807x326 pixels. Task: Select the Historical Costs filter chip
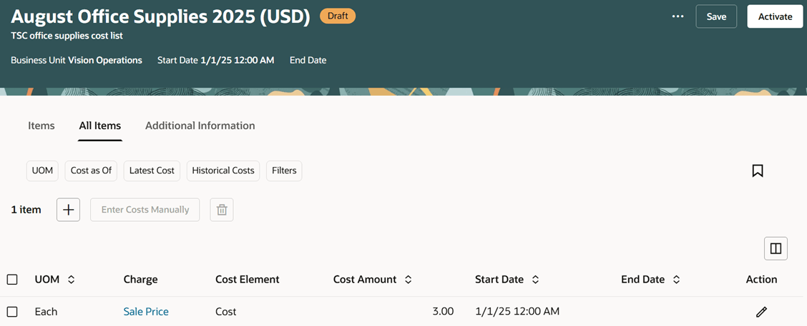pyautogui.click(x=223, y=171)
